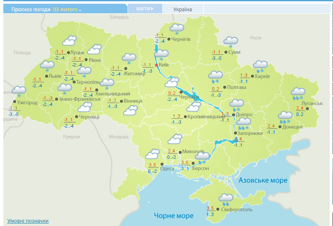
Task: Open the forecast date dropdown 03 лютого
Action: (x=67, y=10)
